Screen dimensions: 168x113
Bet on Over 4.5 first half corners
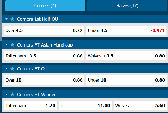(x=44, y=30)
